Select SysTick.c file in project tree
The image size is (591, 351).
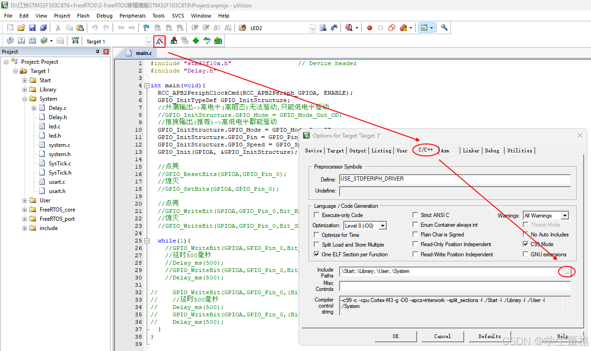pos(60,163)
